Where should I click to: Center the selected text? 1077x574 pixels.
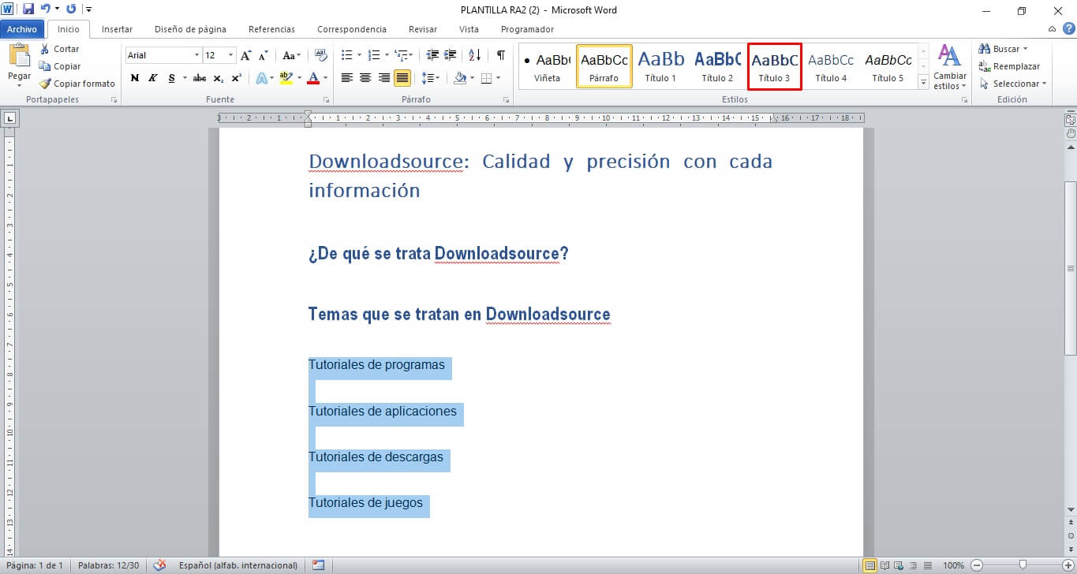tap(365, 78)
